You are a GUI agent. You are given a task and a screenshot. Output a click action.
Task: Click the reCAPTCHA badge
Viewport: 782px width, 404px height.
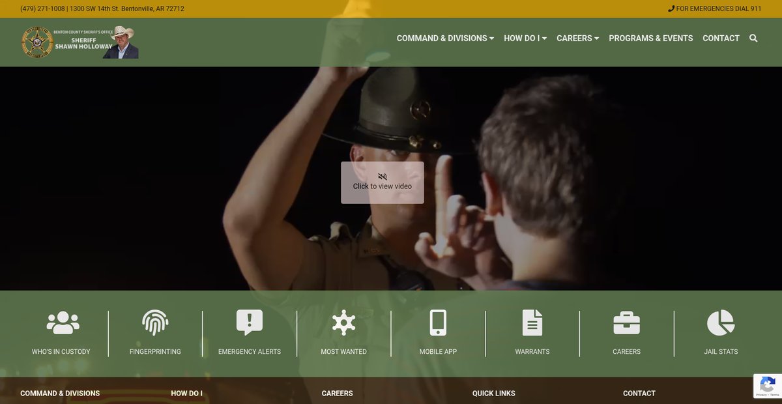click(x=767, y=386)
